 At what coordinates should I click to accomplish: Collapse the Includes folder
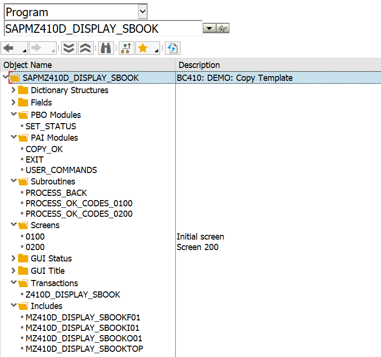(14, 305)
